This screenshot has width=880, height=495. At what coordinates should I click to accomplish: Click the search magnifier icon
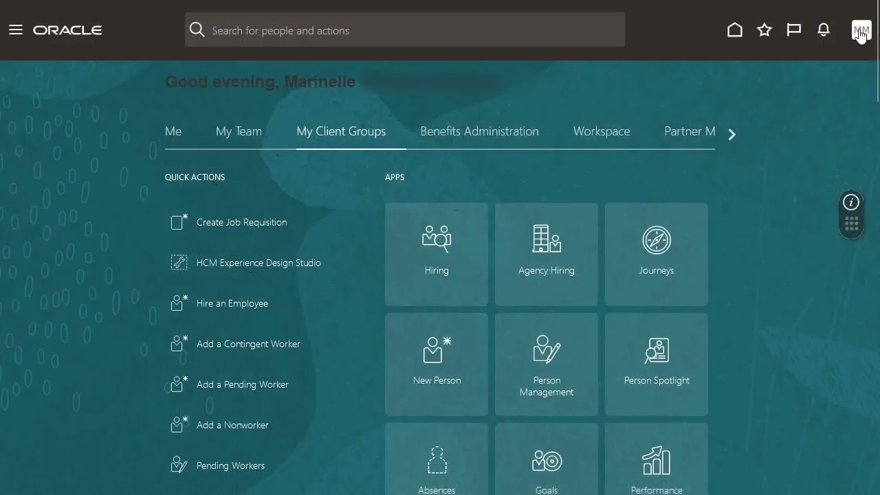[x=197, y=30]
